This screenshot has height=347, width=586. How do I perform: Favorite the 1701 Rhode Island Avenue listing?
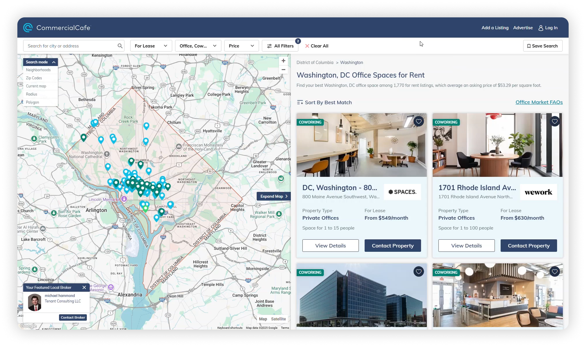(554, 121)
